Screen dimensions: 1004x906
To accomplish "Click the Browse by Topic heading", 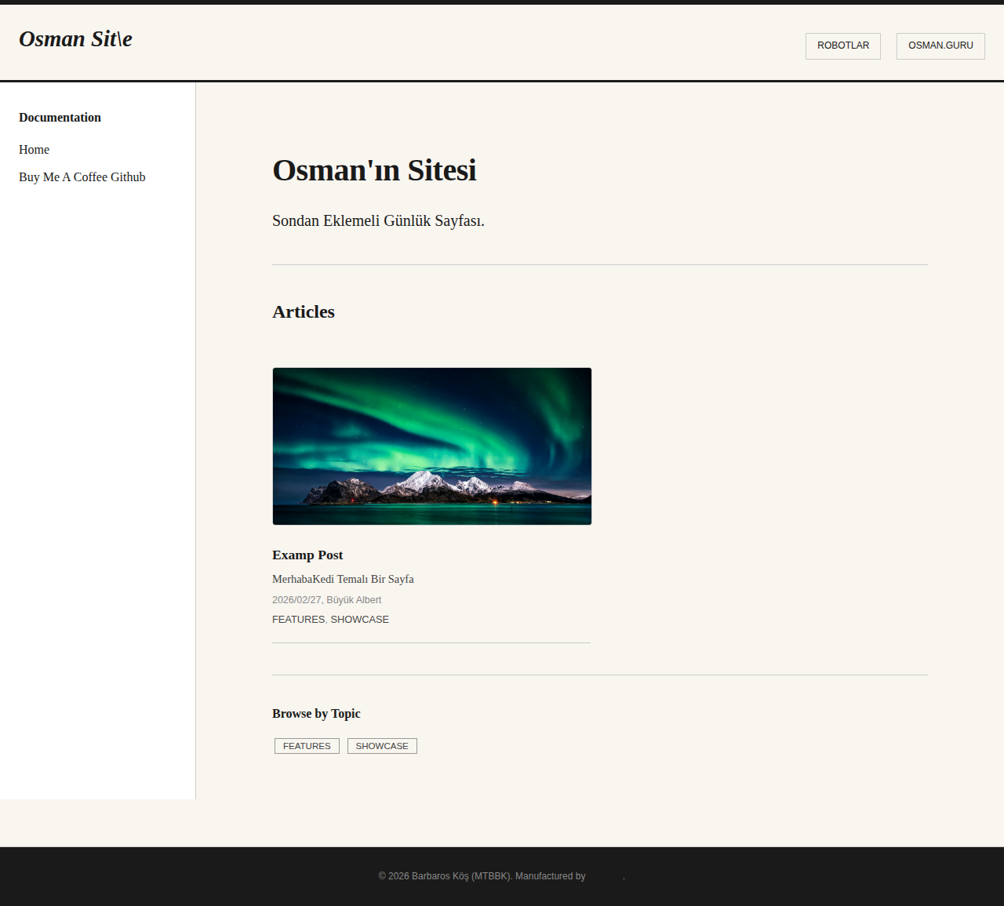I will 316,713.
